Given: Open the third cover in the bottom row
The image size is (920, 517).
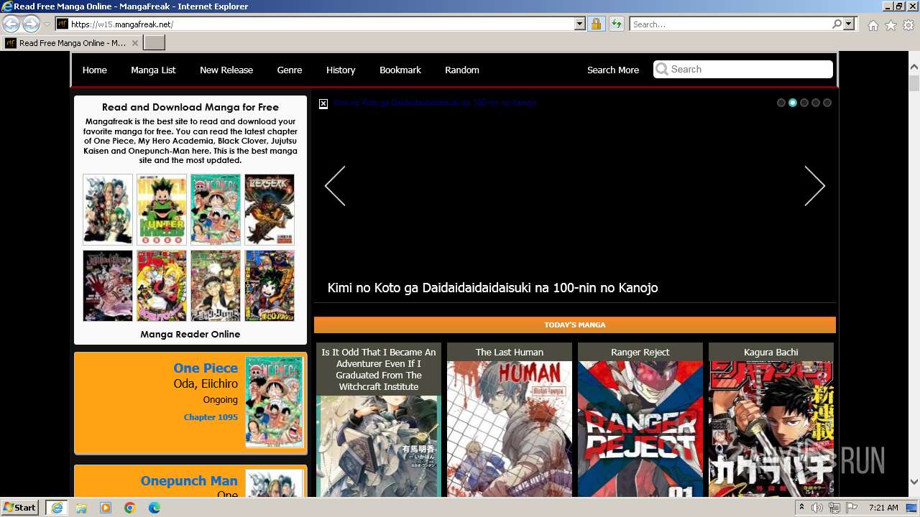Looking at the screenshot, I should [216, 286].
